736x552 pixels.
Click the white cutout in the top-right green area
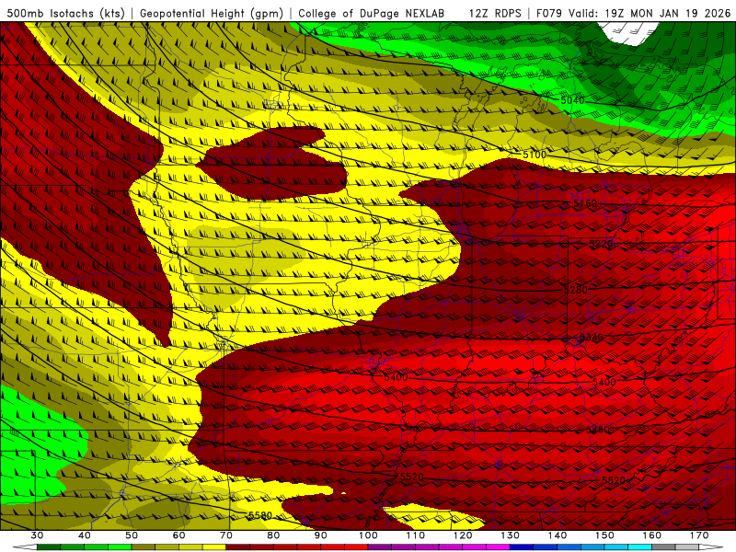coord(629,33)
